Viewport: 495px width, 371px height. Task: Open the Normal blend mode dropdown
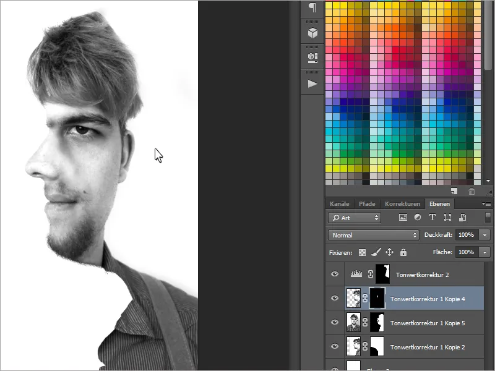(x=374, y=235)
